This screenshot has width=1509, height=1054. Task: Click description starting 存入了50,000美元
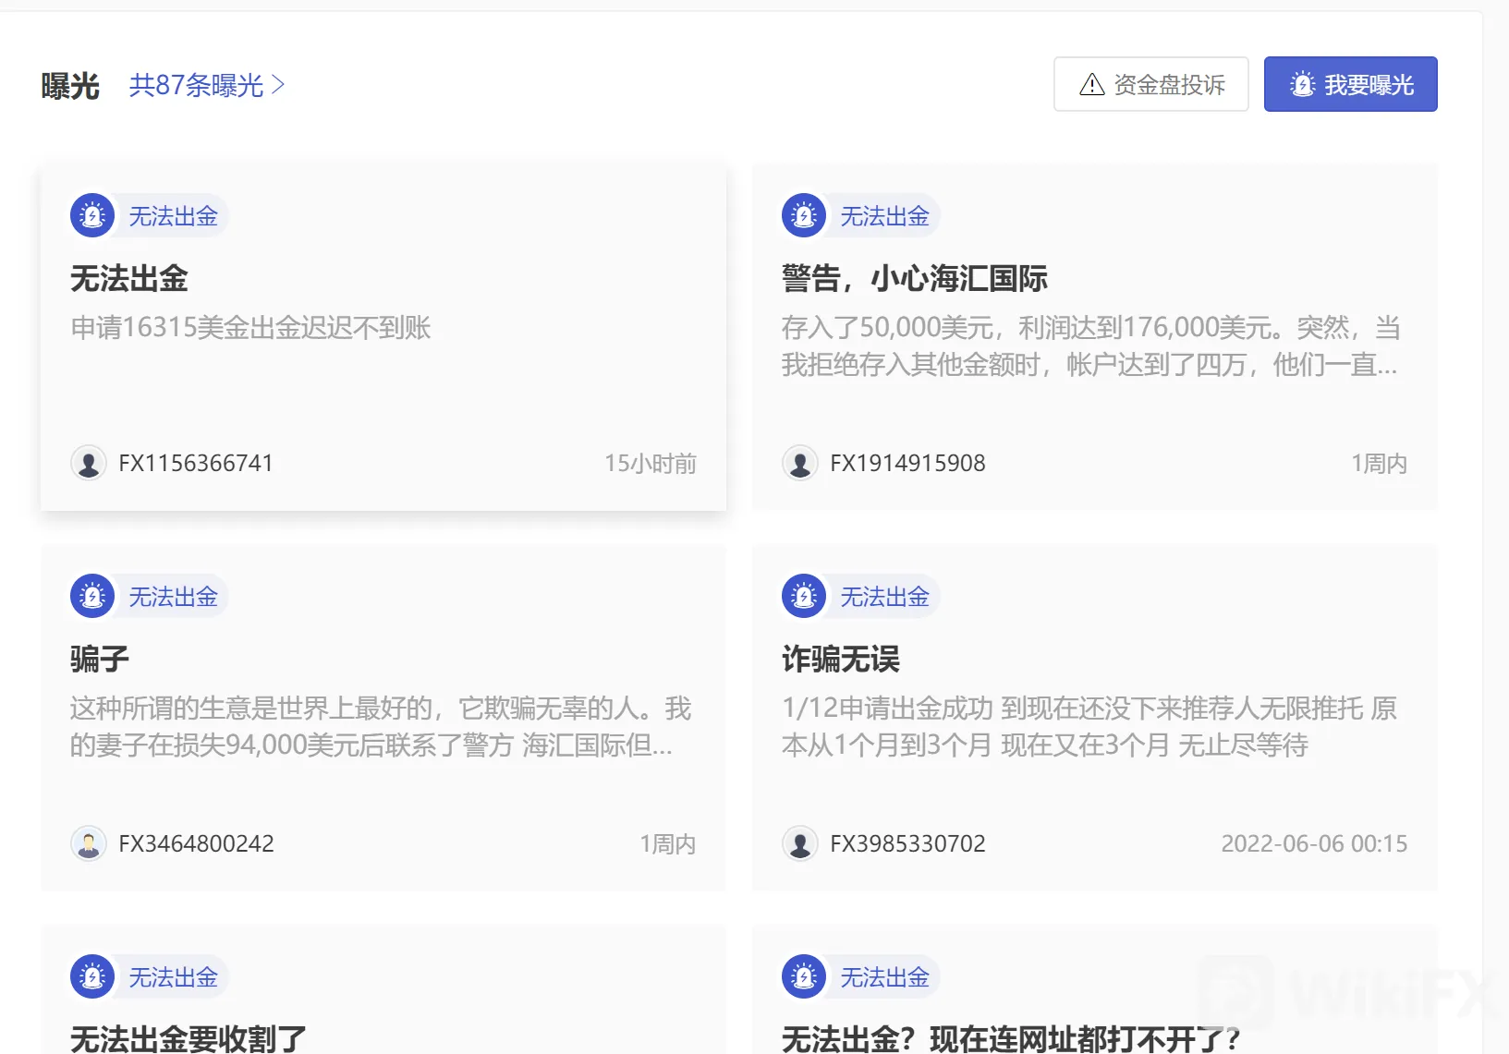(1091, 346)
